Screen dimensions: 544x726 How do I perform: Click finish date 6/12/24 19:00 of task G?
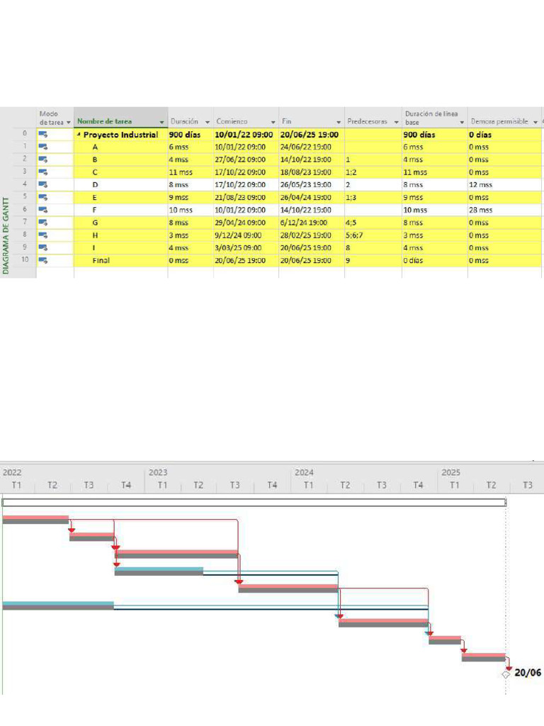coord(303,223)
